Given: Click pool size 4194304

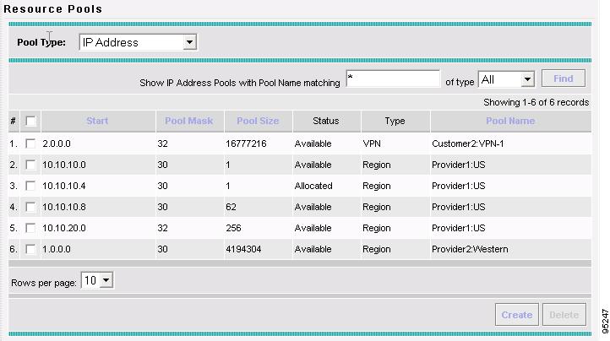Looking at the screenshot, I should point(243,249).
